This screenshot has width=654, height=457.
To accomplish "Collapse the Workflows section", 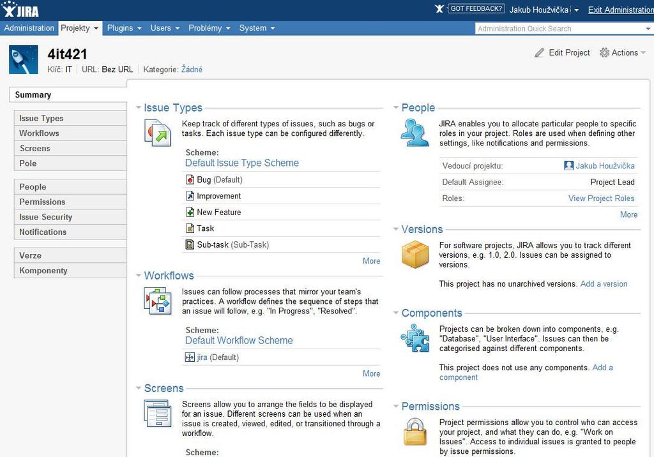I will (x=139, y=276).
